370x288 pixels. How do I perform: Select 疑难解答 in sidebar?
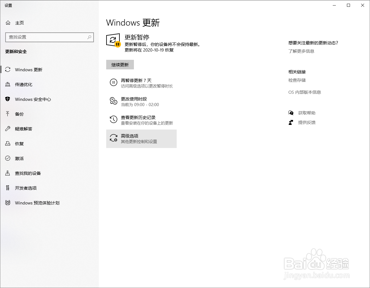pyautogui.click(x=49, y=129)
